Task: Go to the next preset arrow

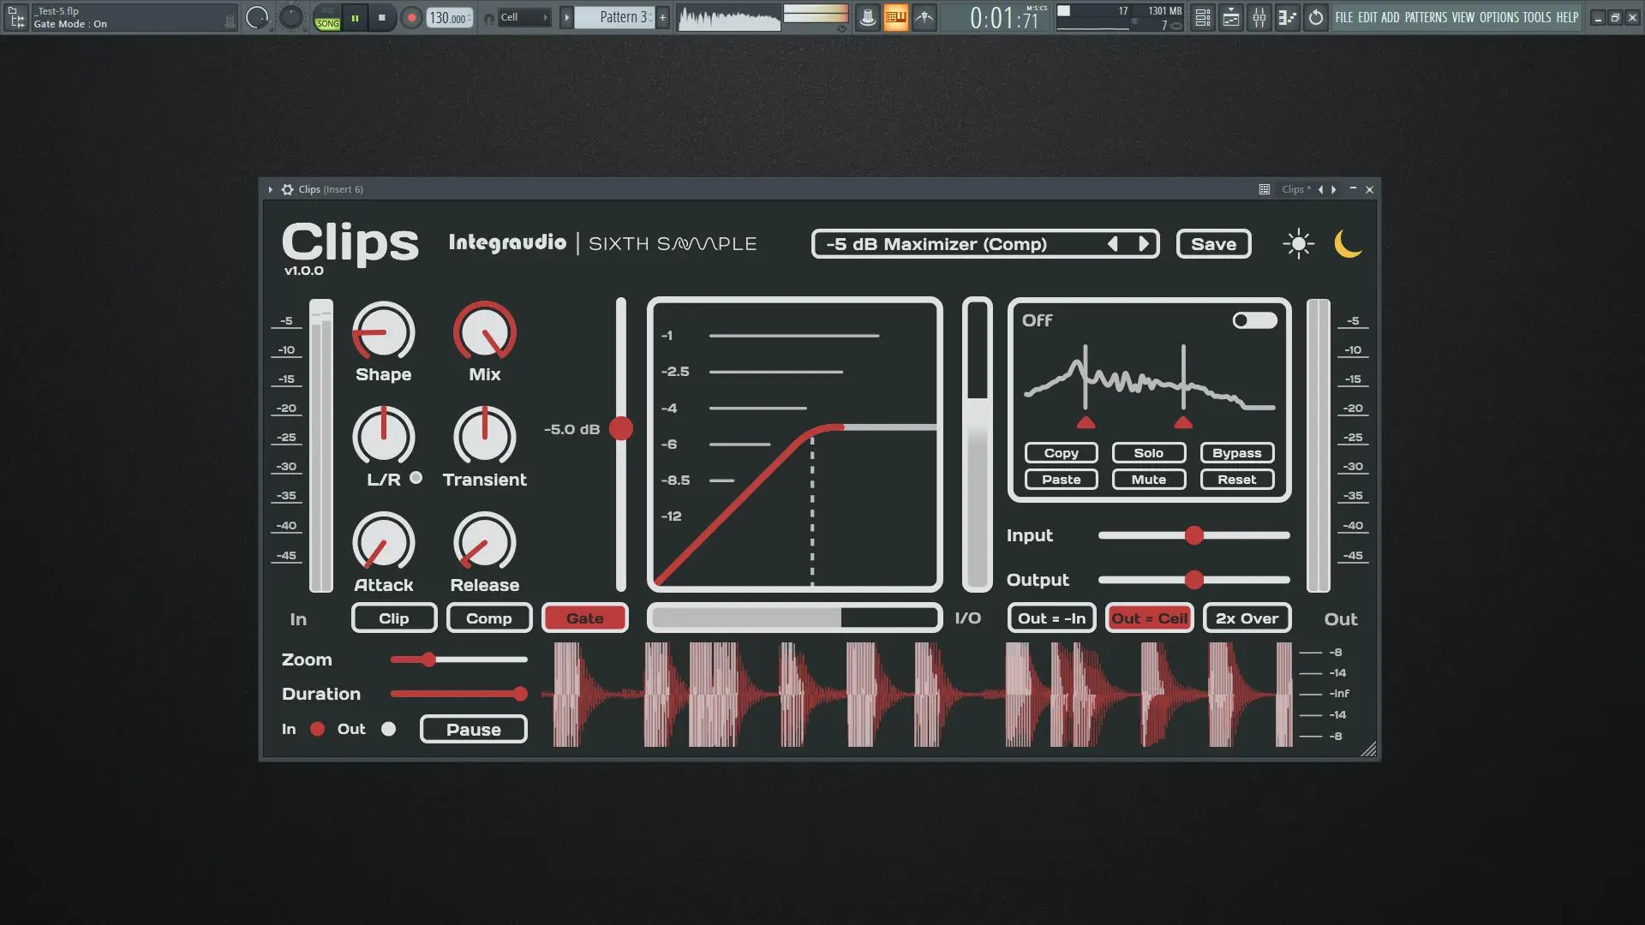Action: click(1144, 244)
